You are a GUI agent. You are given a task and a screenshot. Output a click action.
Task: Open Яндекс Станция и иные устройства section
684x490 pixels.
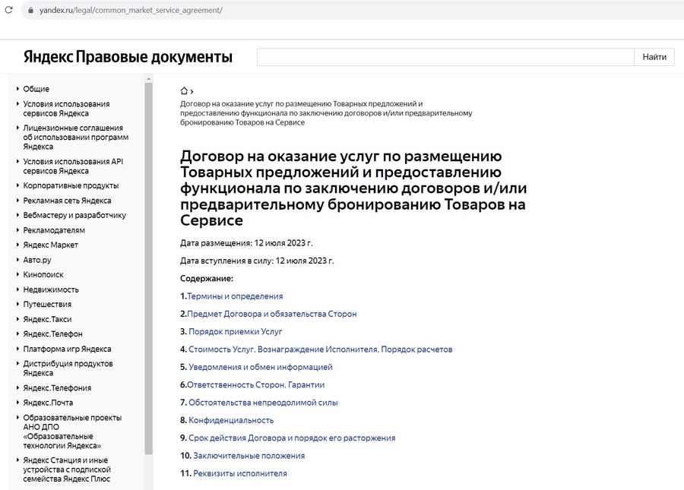coord(67,469)
